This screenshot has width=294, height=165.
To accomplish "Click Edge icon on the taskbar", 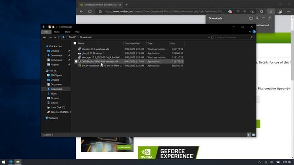I will (11, 162).
